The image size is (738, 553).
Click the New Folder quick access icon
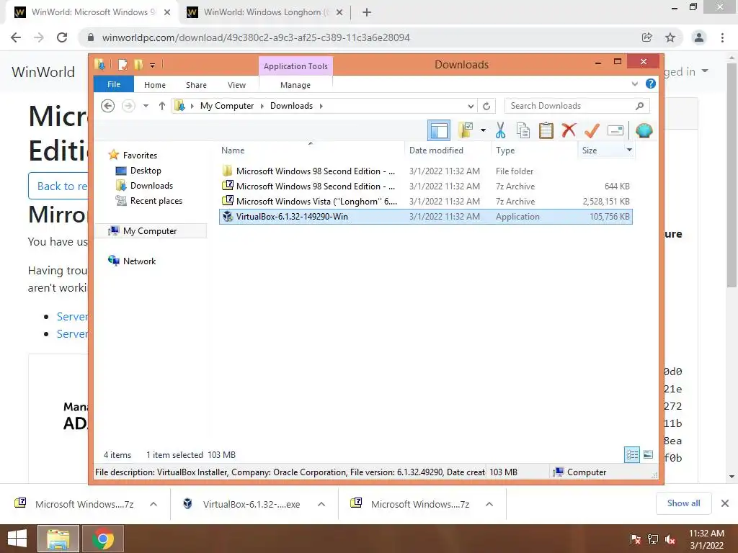coord(138,64)
